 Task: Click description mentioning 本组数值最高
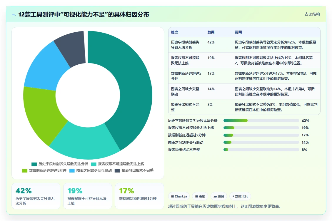(276, 45)
